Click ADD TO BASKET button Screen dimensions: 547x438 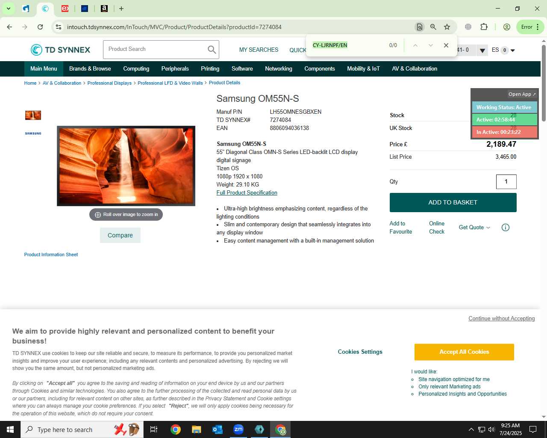pos(453,202)
